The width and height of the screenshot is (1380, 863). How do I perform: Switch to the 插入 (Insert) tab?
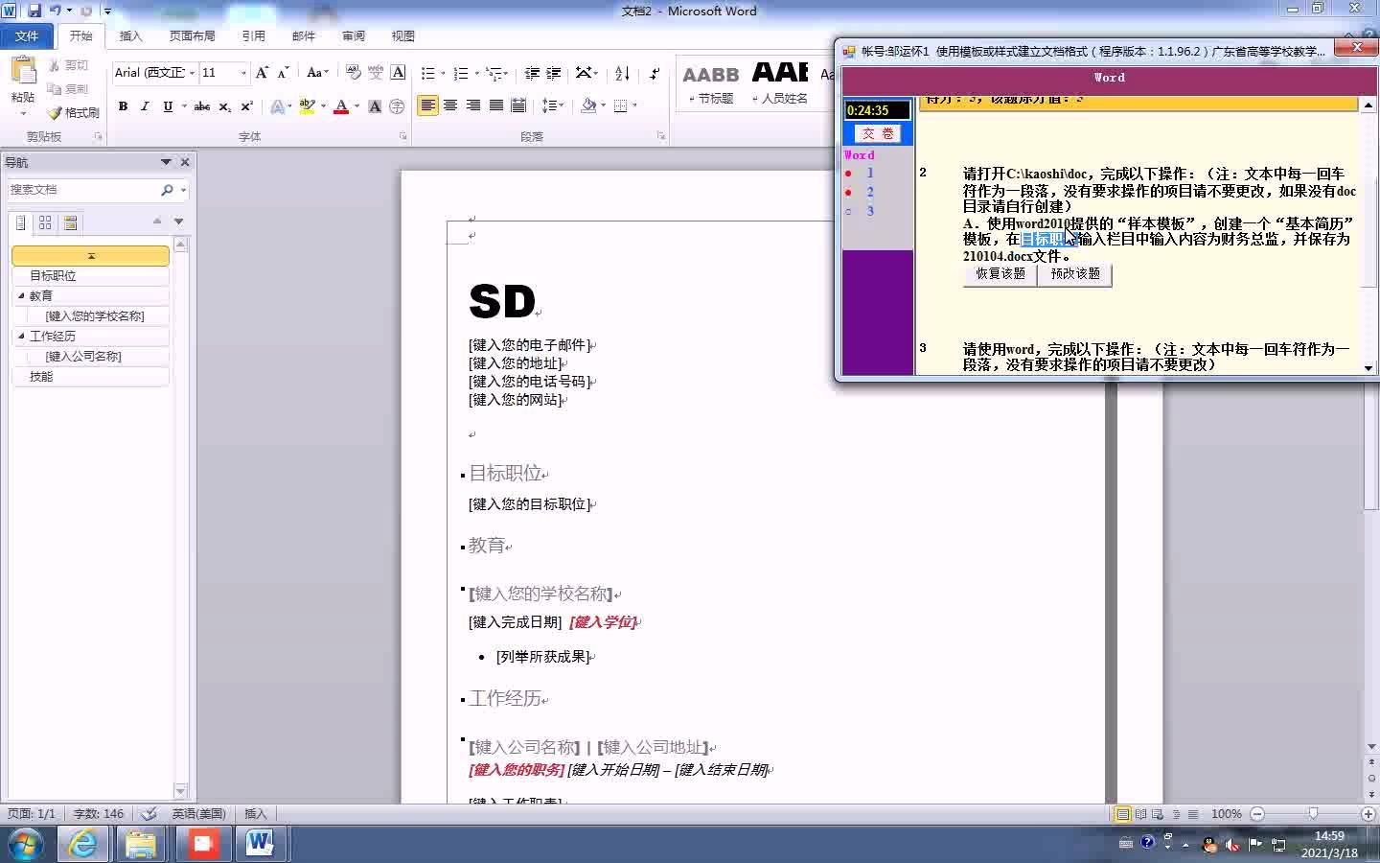(x=130, y=35)
